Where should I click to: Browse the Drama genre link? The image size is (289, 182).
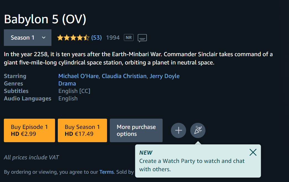point(67,84)
